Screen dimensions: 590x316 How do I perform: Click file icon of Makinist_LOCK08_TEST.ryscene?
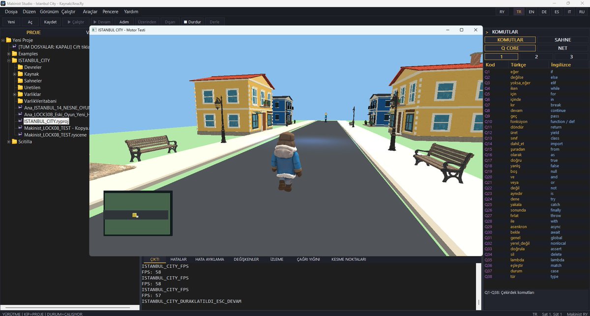tap(20, 135)
